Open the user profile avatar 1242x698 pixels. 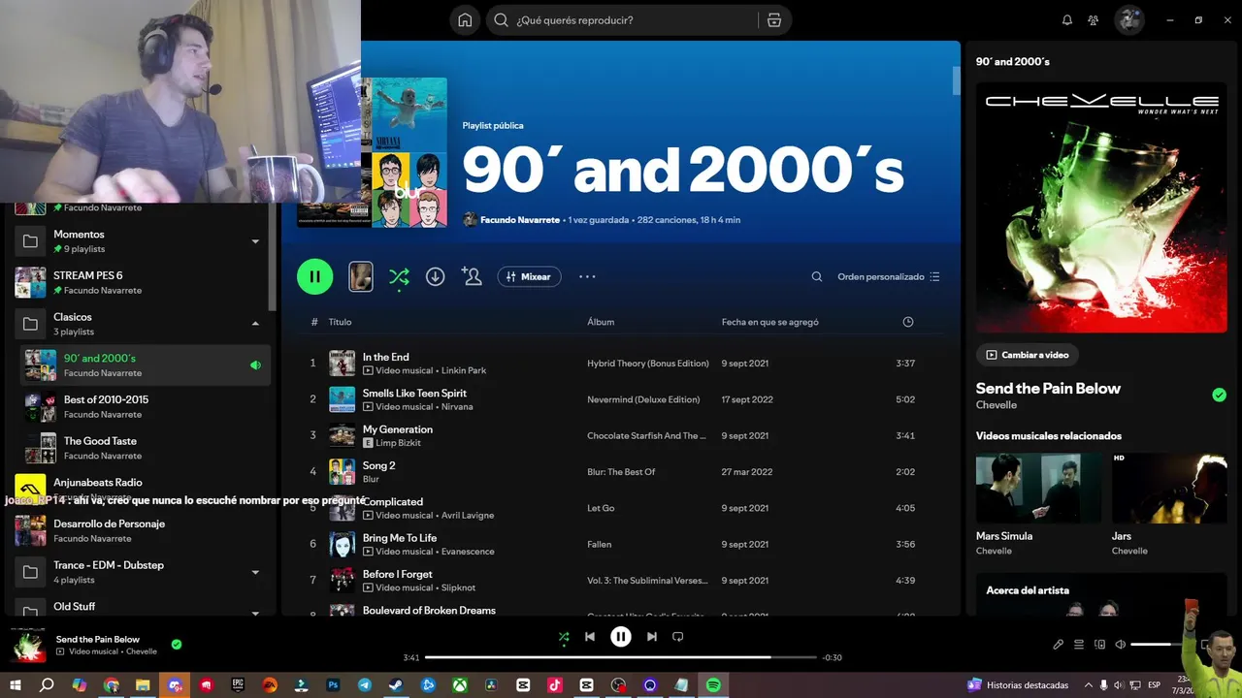point(1128,20)
